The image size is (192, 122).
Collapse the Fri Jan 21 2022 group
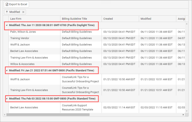click(7, 71)
